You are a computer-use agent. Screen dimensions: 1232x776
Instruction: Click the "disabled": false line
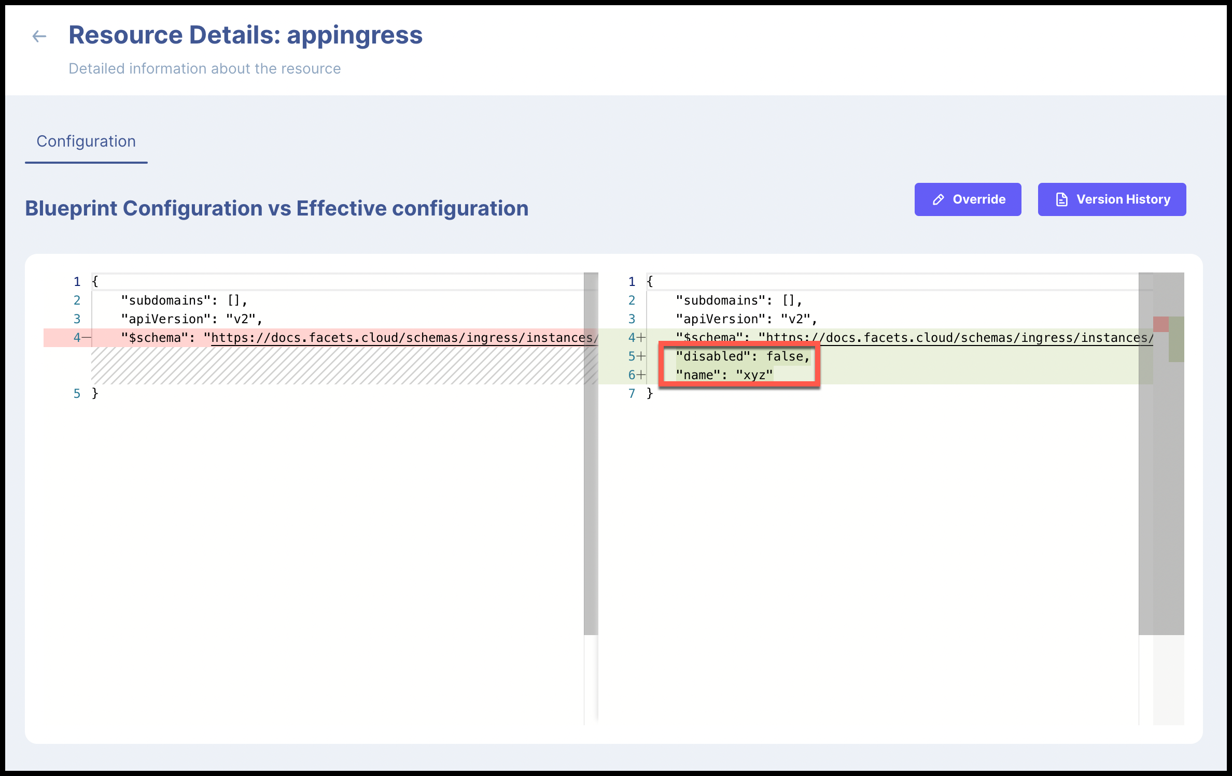pyautogui.click(x=743, y=356)
